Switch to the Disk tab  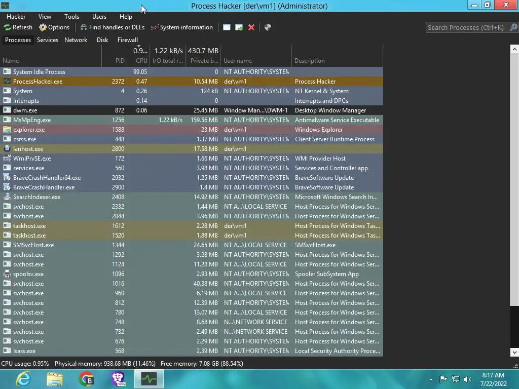click(x=102, y=40)
